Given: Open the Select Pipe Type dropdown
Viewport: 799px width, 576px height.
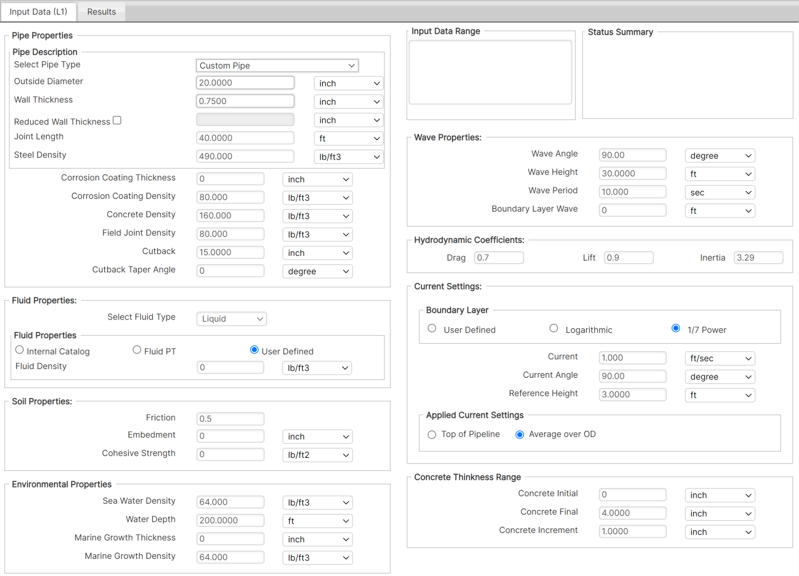Looking at the screenshot, I should coord(277,65).
